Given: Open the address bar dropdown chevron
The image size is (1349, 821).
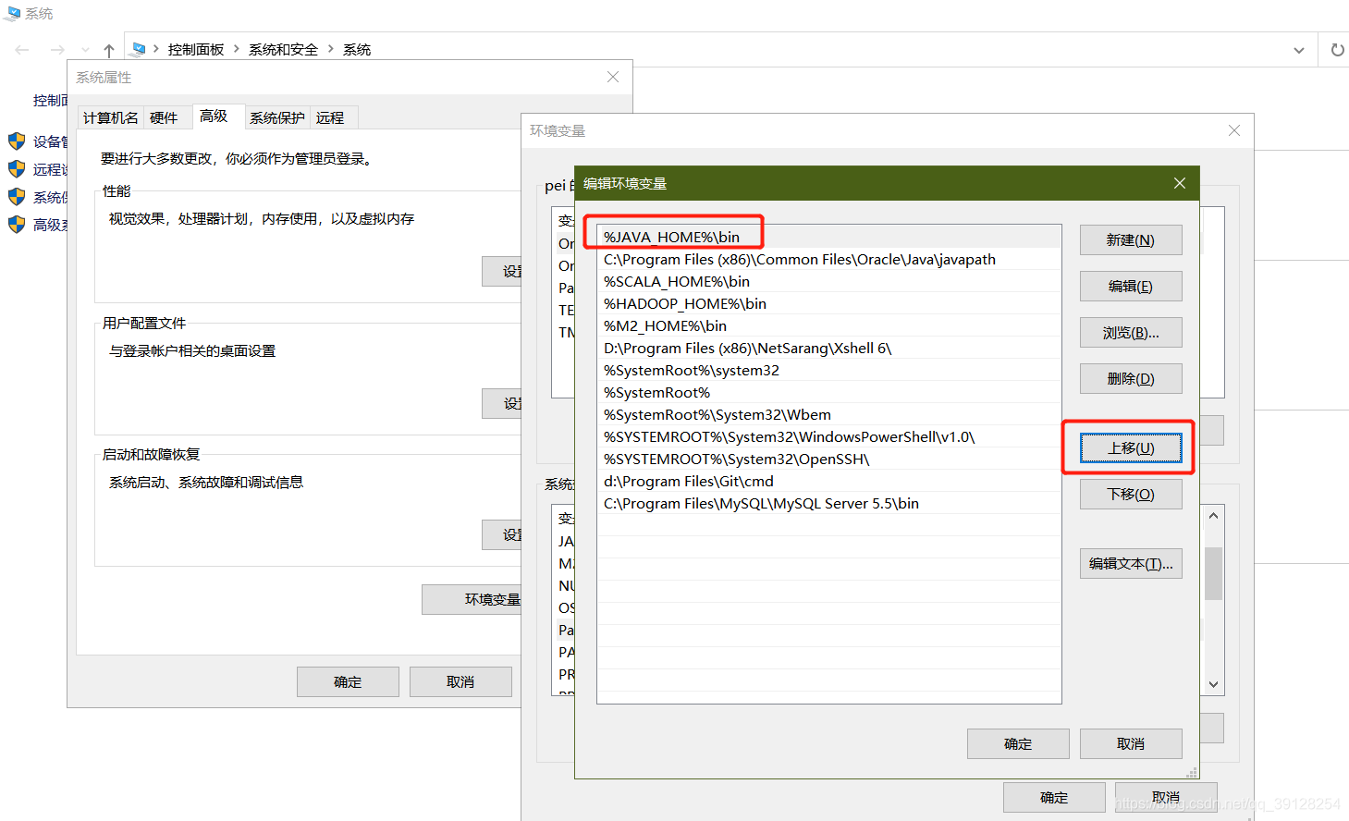Looking at the screenshot, I should 1298,49.
